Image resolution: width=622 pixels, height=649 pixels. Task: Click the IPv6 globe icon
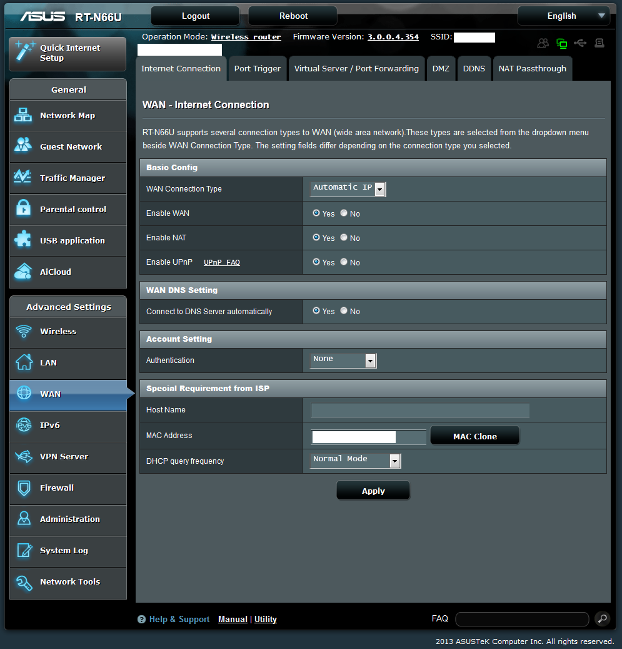tap(24, 425)
